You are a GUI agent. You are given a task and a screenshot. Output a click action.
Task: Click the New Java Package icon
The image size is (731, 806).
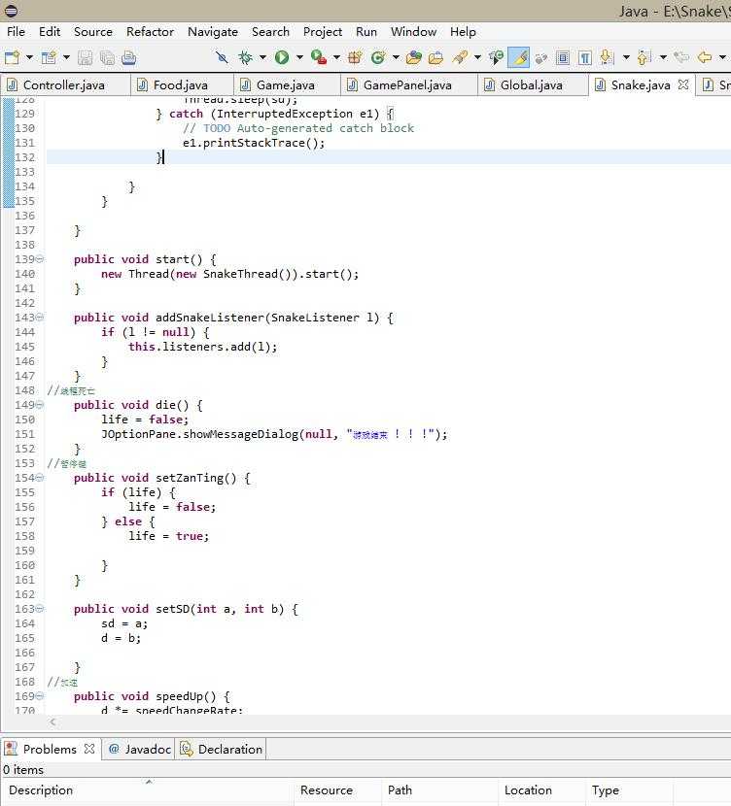tap(355, 57)
